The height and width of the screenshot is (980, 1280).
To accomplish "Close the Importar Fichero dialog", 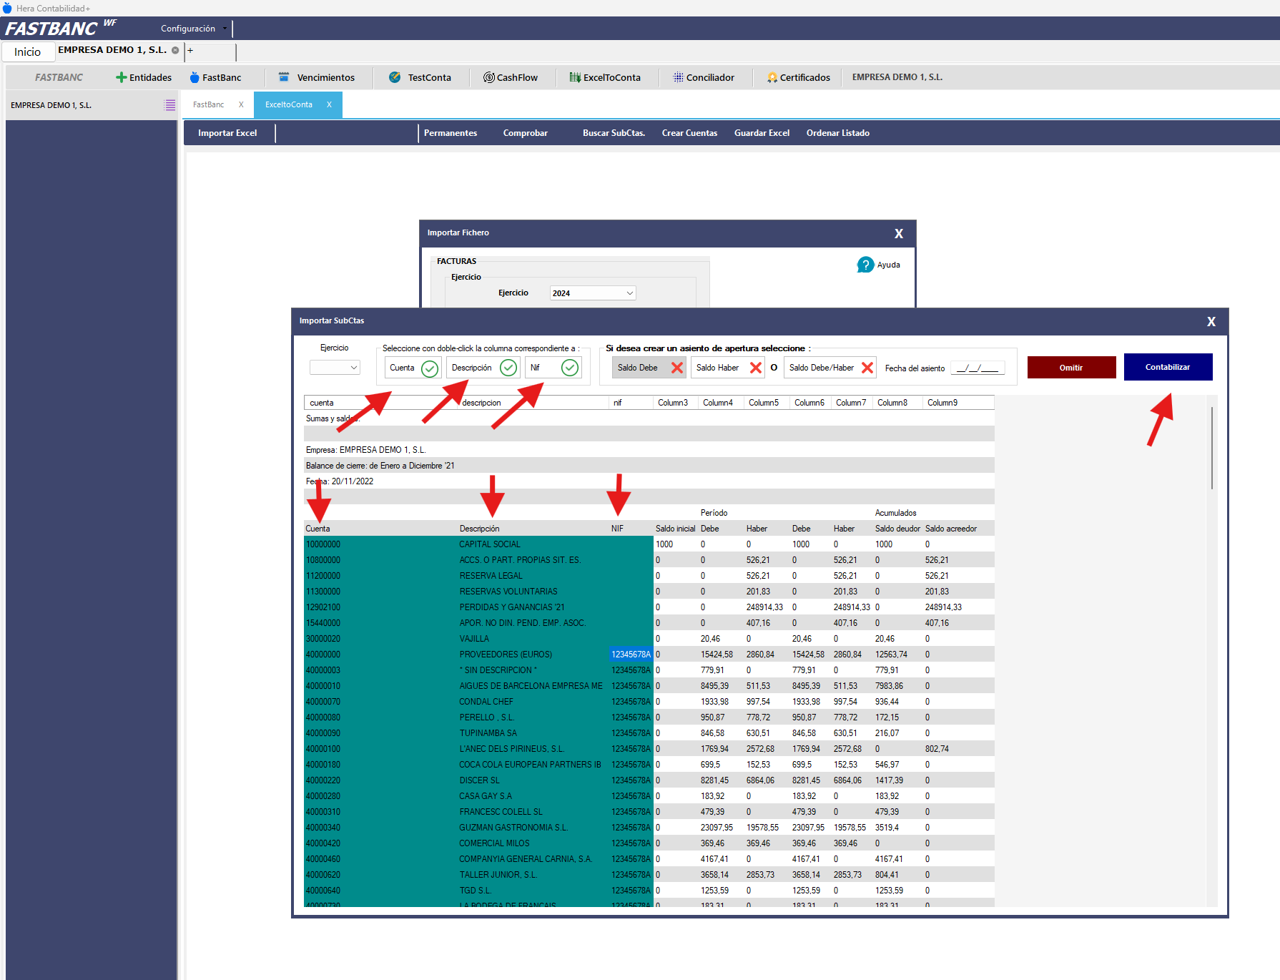I will [x=899, y=233].
